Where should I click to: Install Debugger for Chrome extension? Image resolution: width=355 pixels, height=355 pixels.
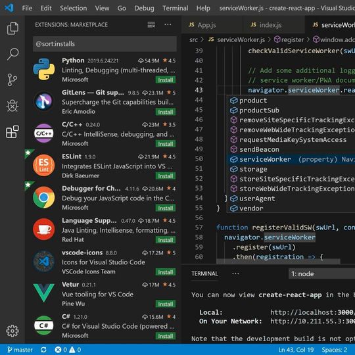pyautogui.click(x=166, y=208)
